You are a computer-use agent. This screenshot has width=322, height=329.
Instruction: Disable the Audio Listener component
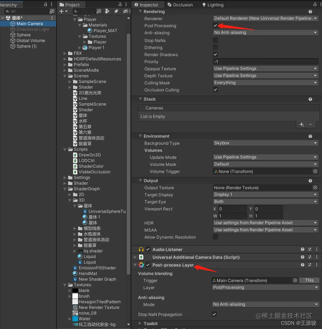coord(148,249)
